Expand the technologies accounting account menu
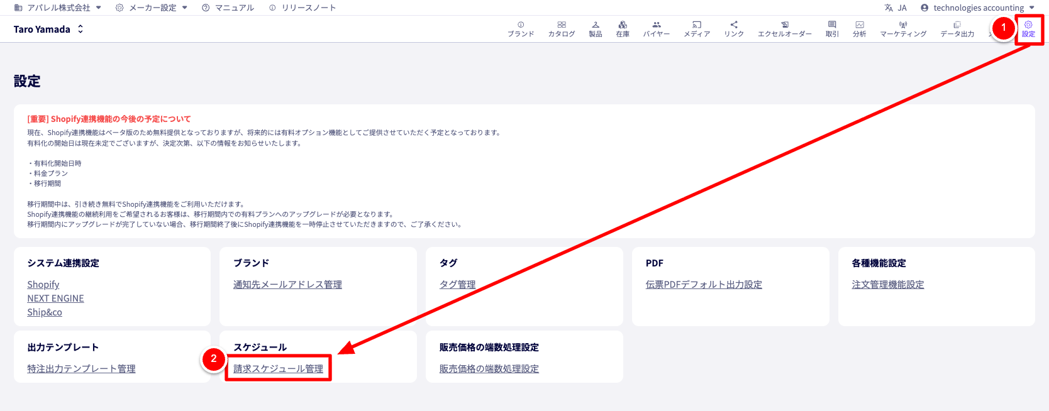 [977, 8]
